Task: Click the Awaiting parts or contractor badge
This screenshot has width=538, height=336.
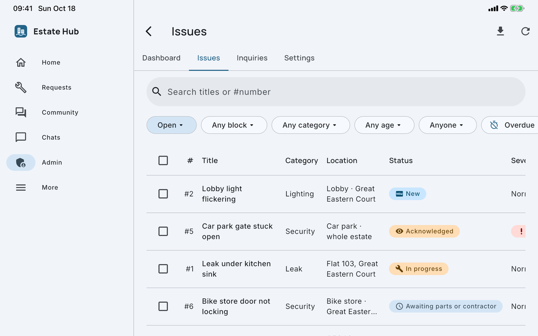Action: coord(446,306)
